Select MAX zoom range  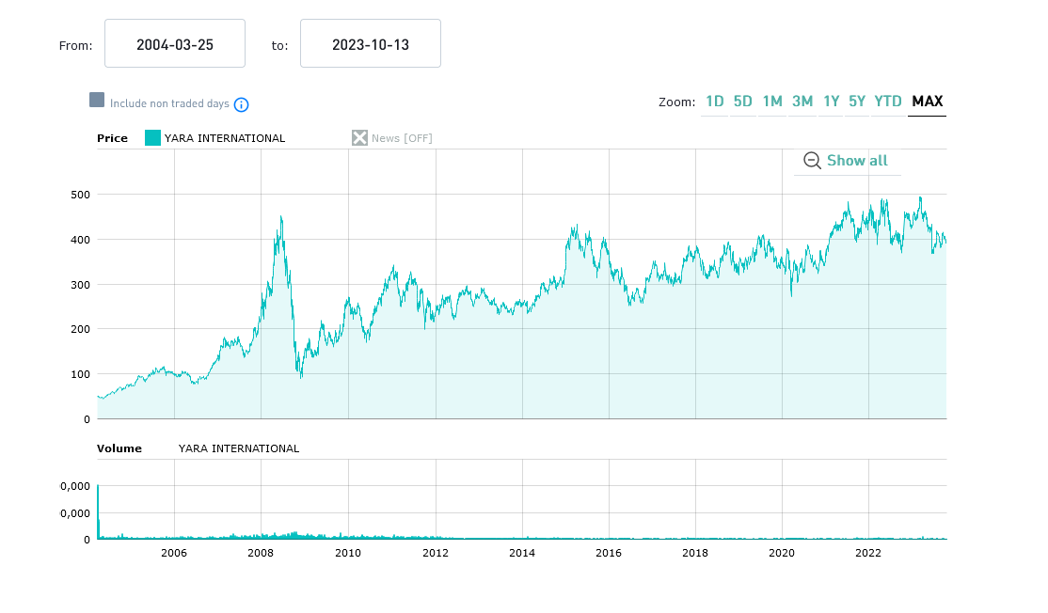[x=928, y=102]
